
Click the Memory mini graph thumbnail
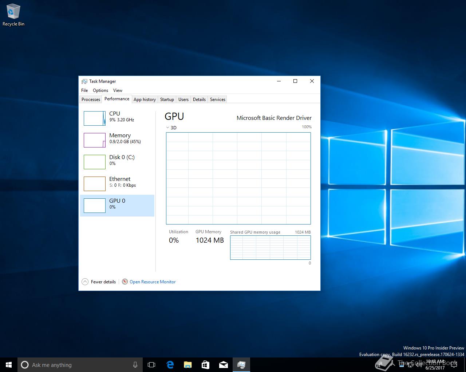coord(95,140)
